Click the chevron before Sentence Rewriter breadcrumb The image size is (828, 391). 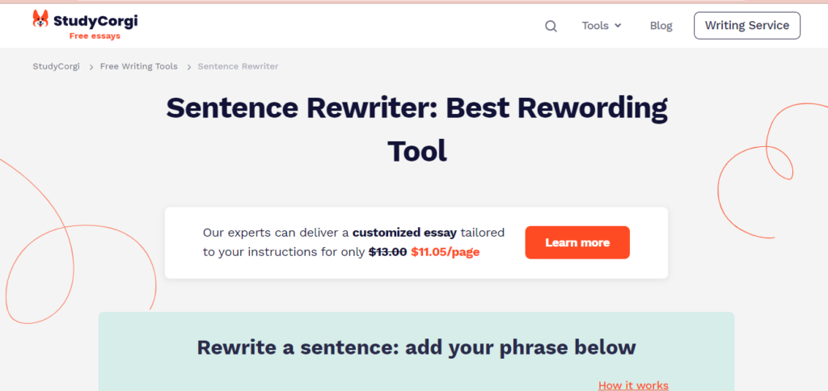click(188, 67)
